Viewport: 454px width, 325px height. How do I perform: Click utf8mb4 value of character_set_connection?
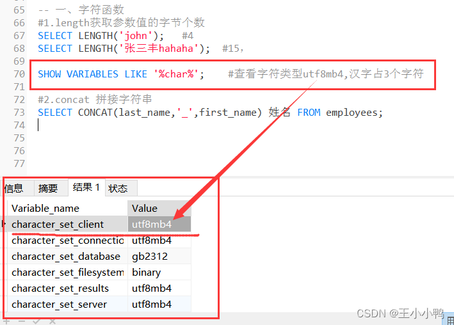159,240
